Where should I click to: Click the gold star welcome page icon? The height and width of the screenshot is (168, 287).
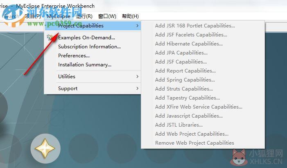pos(45,148)
